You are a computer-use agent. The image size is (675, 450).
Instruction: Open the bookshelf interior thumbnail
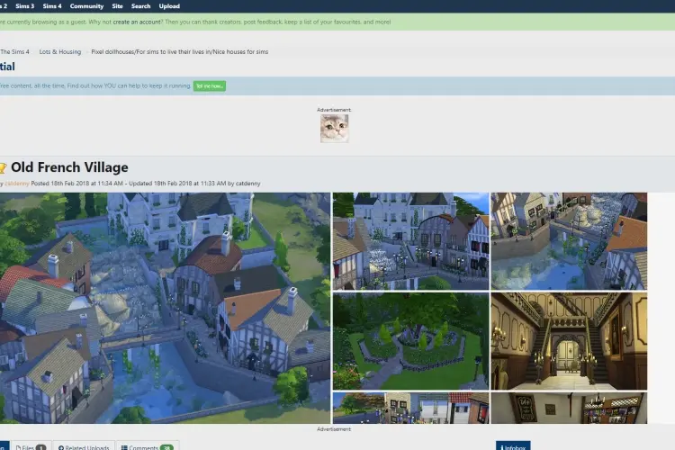pos(569,408)
